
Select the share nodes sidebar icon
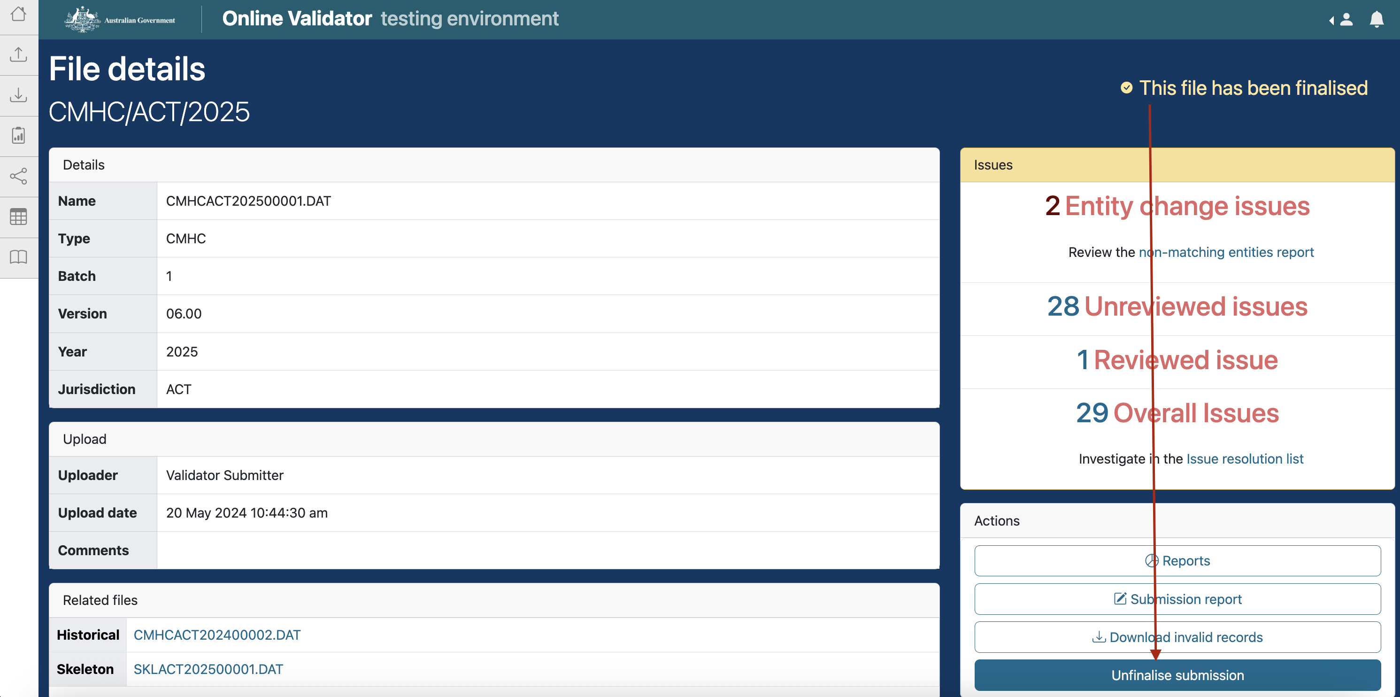tap(18, 176)
